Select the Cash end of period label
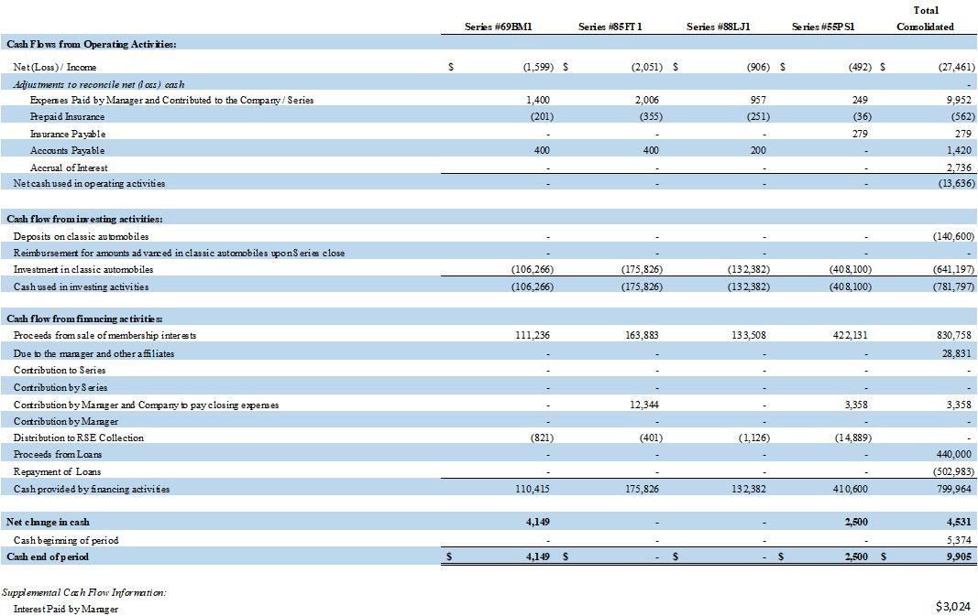The height and width of the screenshot is (616, 978). pyautogui.click(x=48, y=556)
